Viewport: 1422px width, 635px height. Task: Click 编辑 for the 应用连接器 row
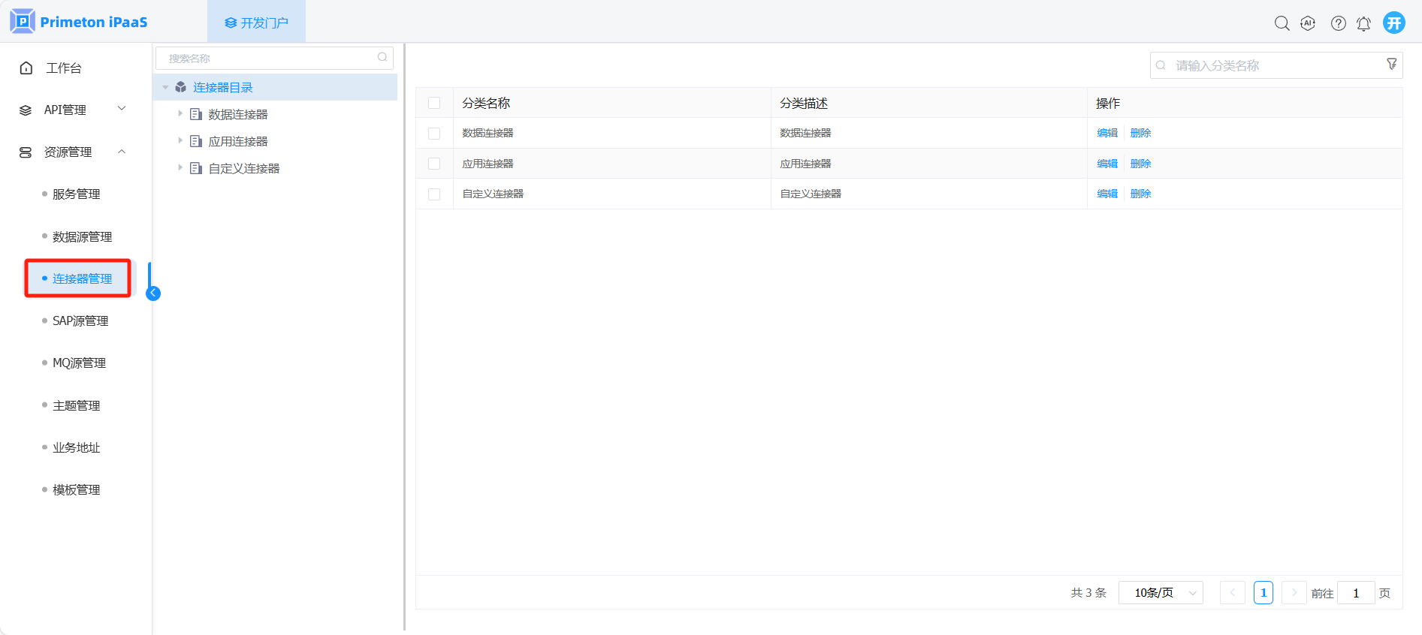(x=1107, y=164)
